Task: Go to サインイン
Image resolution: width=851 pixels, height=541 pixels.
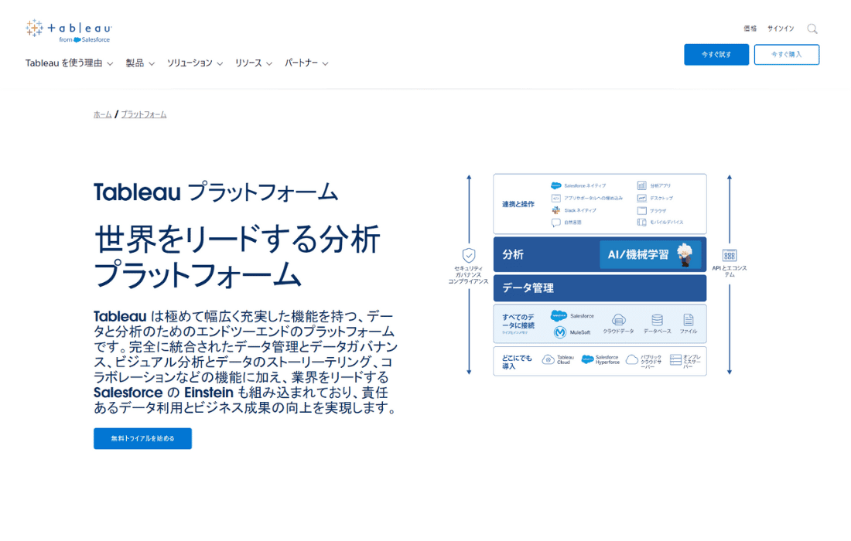Action: click(x=781, y=29)
